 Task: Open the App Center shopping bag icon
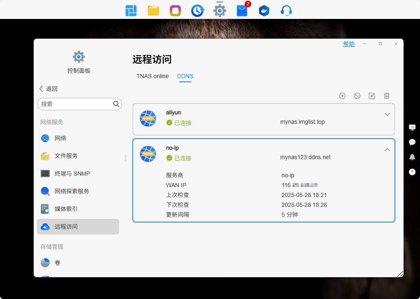242,11
